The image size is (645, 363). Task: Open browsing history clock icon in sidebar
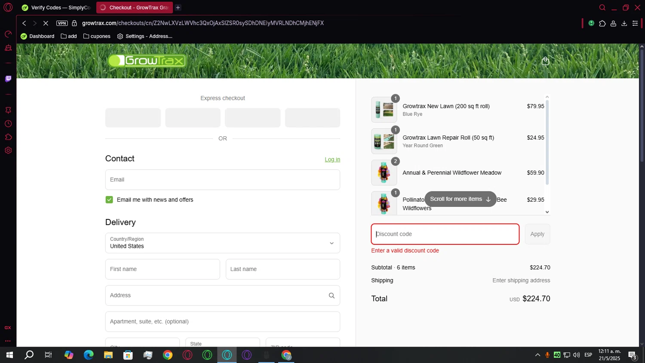tap(8, 124)
